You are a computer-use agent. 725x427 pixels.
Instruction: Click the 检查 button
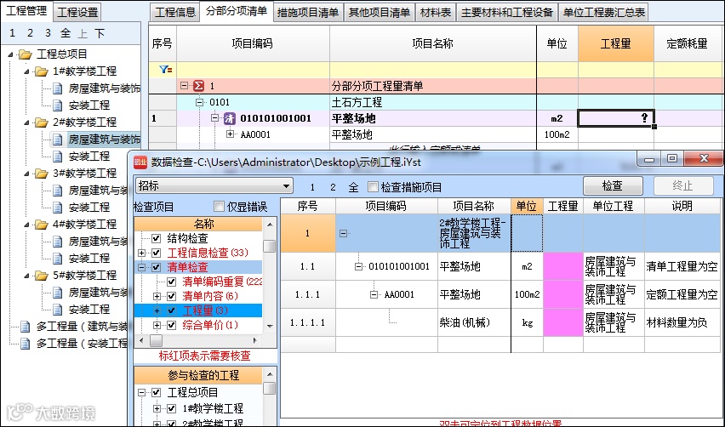pyautogui.click(x=613, y=185)
